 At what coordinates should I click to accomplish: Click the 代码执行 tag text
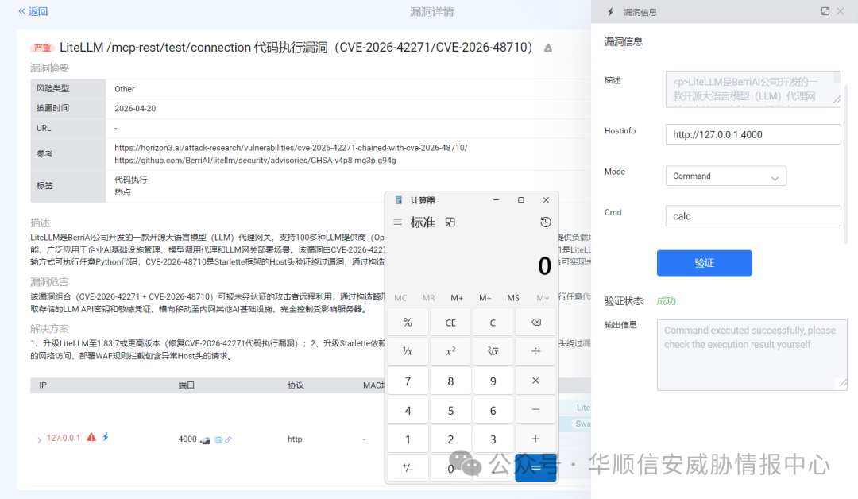point(131,180)
